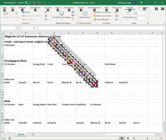Select cell containing Energy Drain
The width and height of the screenshot is (166, 140).
40,64
